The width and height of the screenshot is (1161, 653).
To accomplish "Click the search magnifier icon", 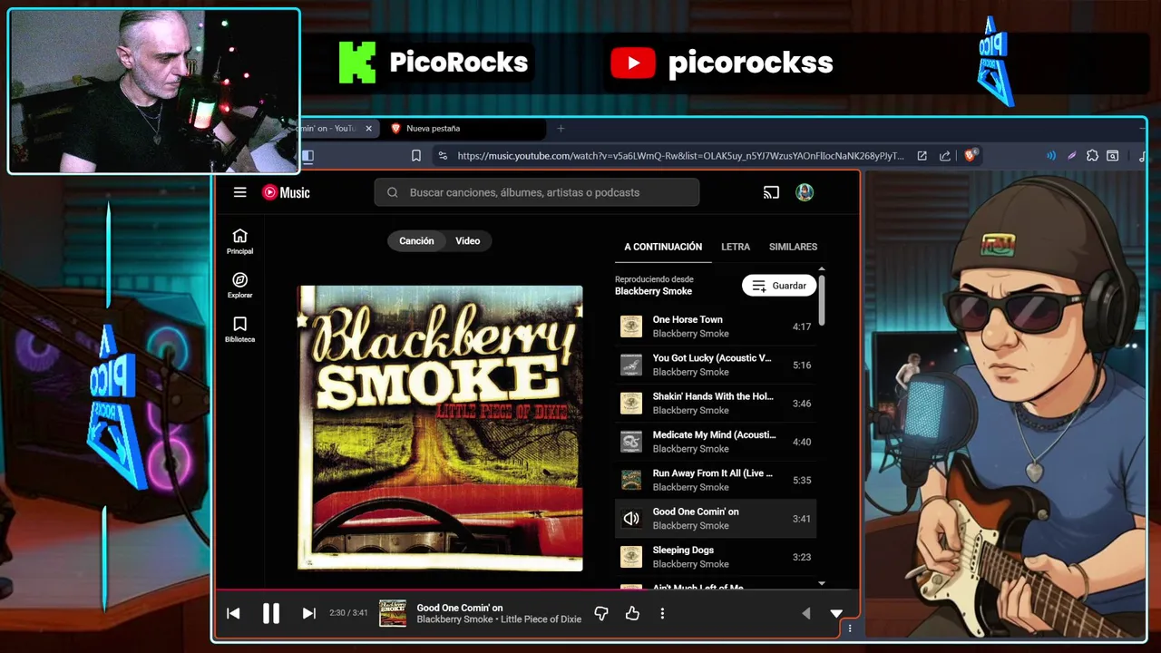I will coord(393,192).
